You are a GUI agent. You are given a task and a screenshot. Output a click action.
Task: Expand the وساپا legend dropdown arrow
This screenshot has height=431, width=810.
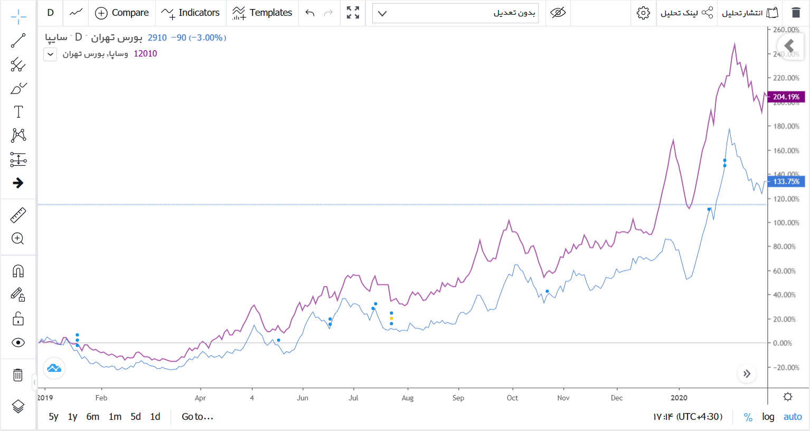coord(50,54)
